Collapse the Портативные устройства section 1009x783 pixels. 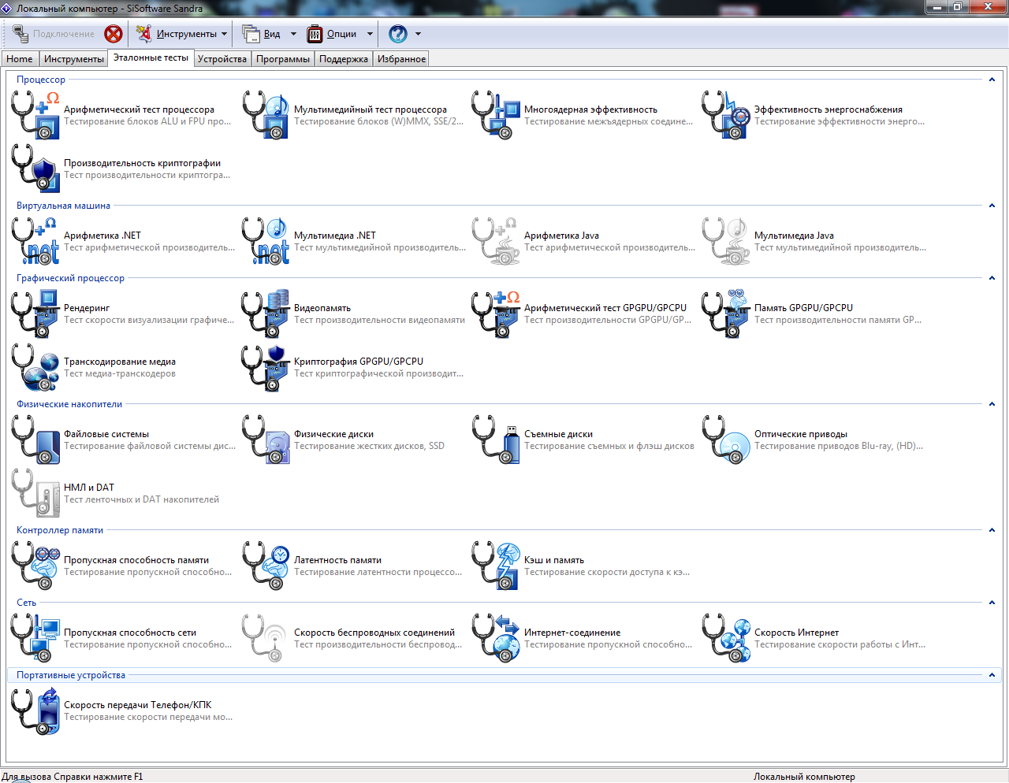(x=992, y=675)
